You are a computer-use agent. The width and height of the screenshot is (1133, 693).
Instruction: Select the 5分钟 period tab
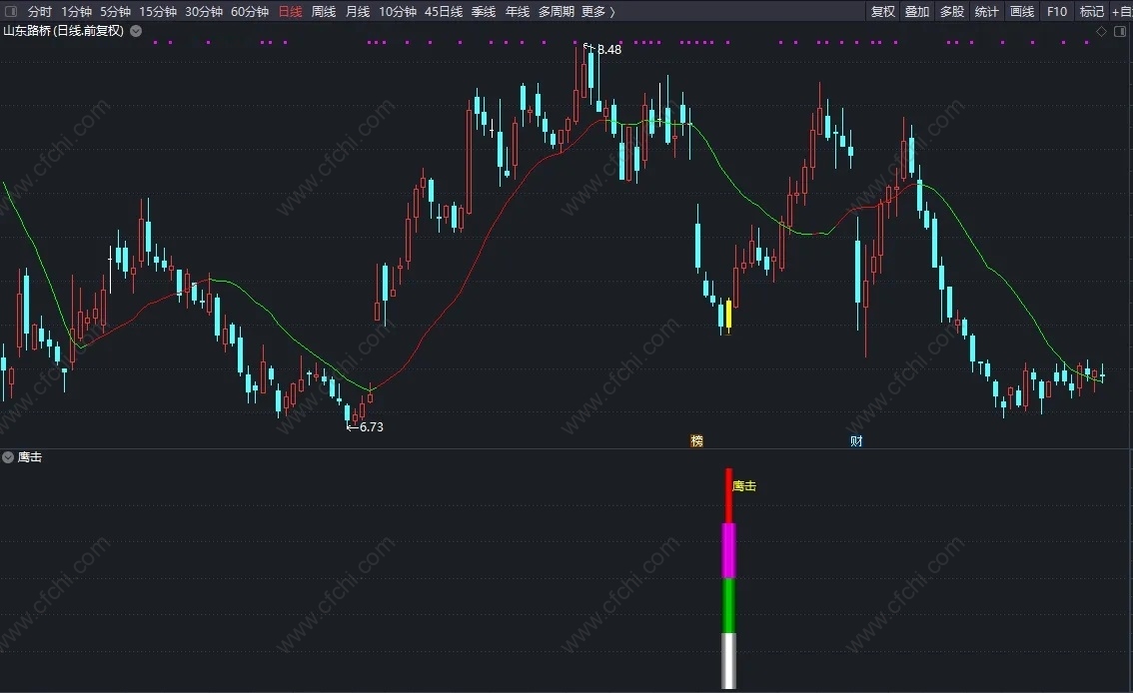pyautogui.click(x=115, y=12)
